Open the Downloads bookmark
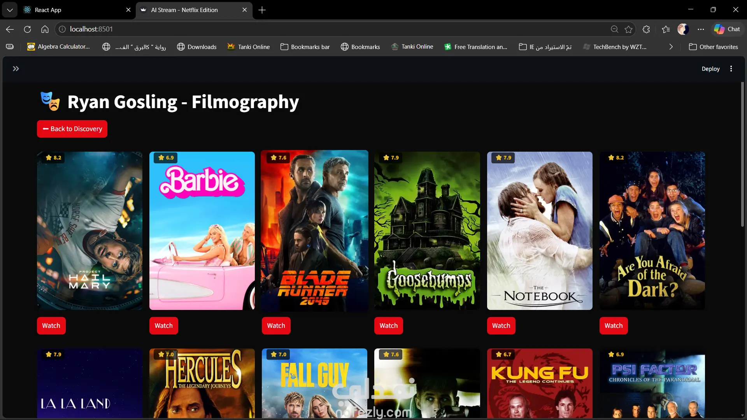The height and width of the screenshot is (420, 747). click(x=196, y=47)
